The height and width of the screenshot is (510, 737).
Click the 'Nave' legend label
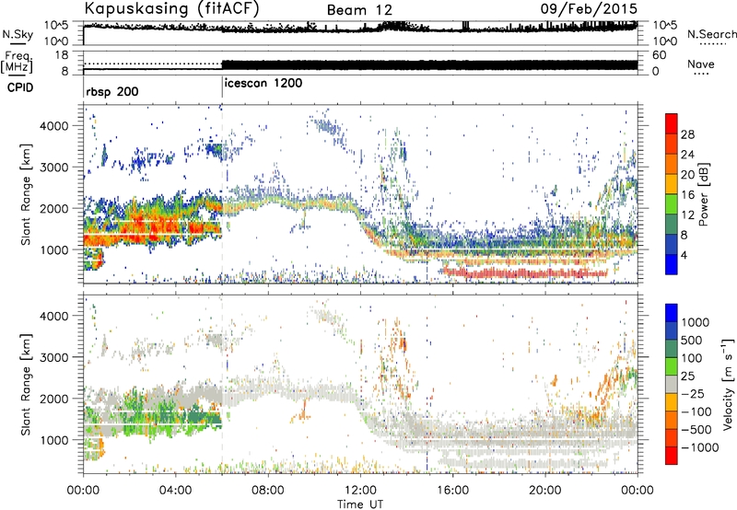click(701, 64)
